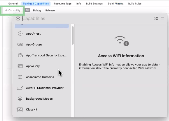
Task: Choose Apple Pay capability
Action: tap(42, 66)
